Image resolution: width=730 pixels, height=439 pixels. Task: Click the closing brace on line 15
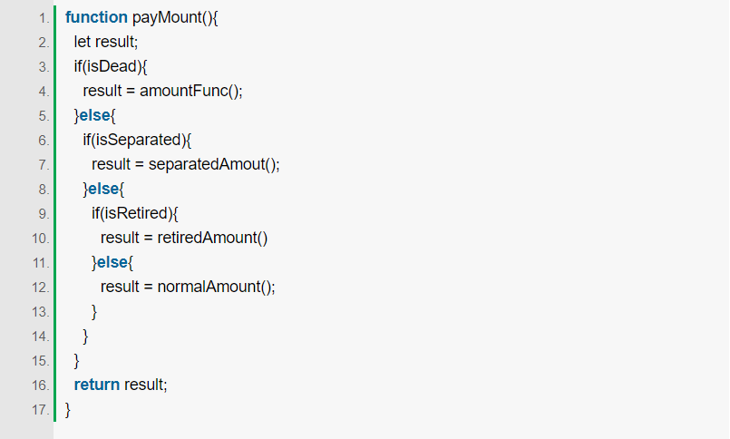pos(76,360)
